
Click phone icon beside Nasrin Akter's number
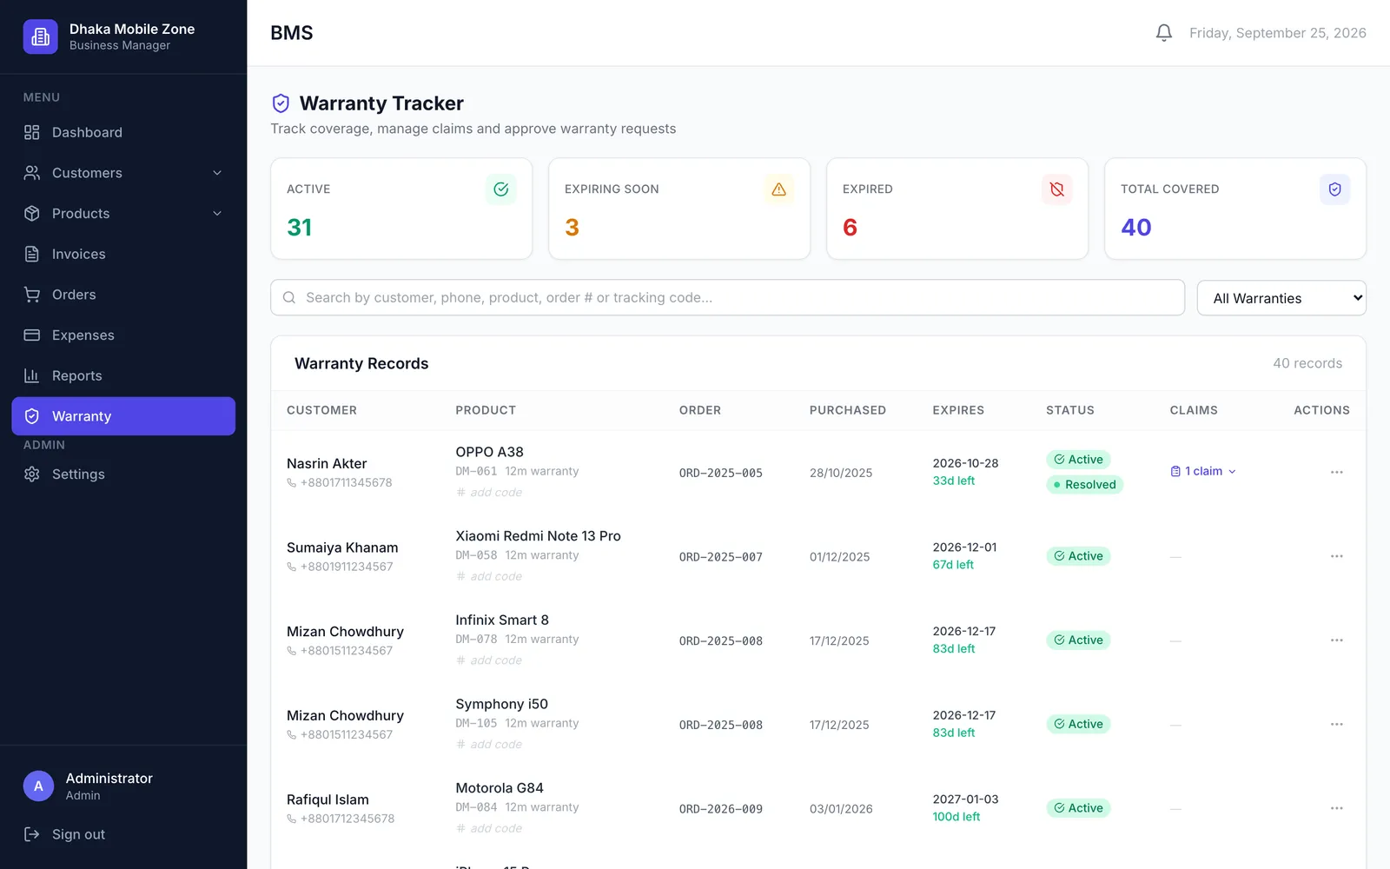pyautogui.click(x=292, y=483)
